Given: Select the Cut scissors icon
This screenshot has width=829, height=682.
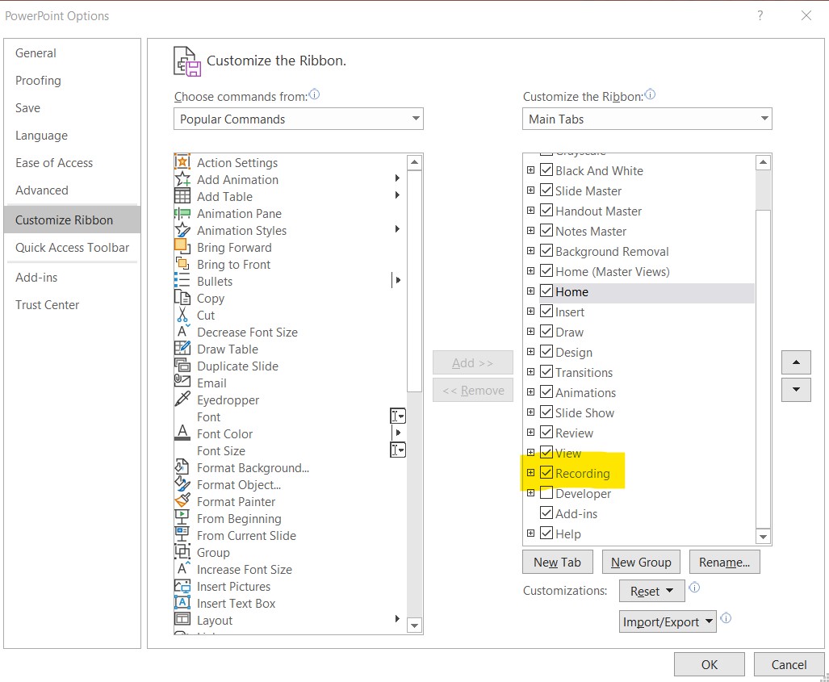Looking at the screenshot, I should 183,315.
